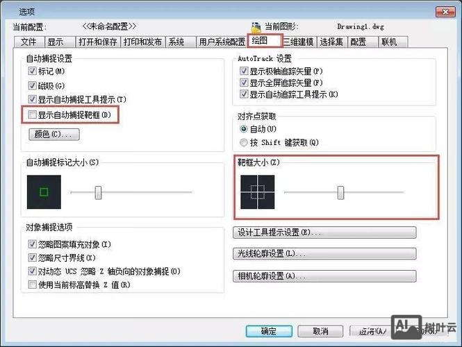Viewport: 462px width, 347px height.
Task: Uncheck the 磁吸(G) option
Action: 32,85
